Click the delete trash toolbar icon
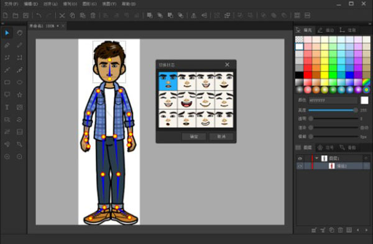Viewport: 373px width, 244px height. [x=93, y=16]
